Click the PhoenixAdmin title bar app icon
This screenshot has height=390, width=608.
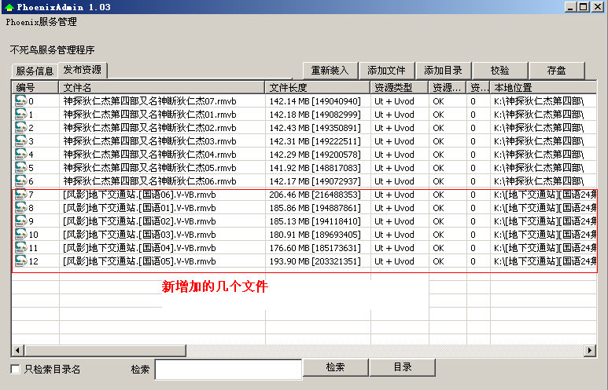[x=9, y=7]
